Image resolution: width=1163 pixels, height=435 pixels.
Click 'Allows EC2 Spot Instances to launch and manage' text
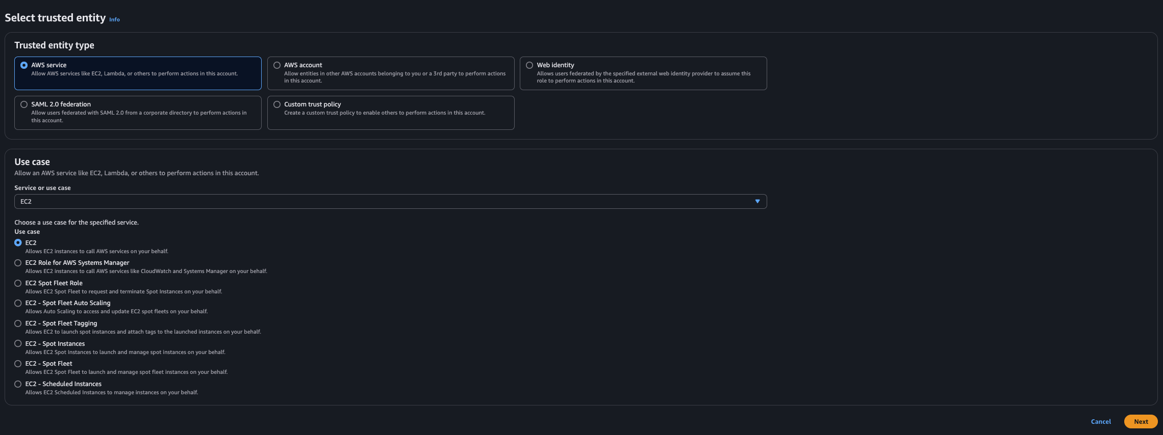coord(125,352)
